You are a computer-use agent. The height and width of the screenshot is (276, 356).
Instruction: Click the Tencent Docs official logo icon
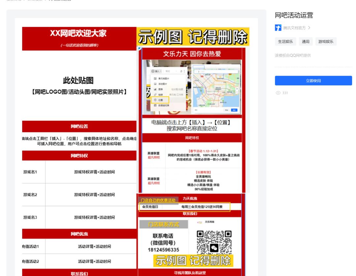tap(278, 28)
